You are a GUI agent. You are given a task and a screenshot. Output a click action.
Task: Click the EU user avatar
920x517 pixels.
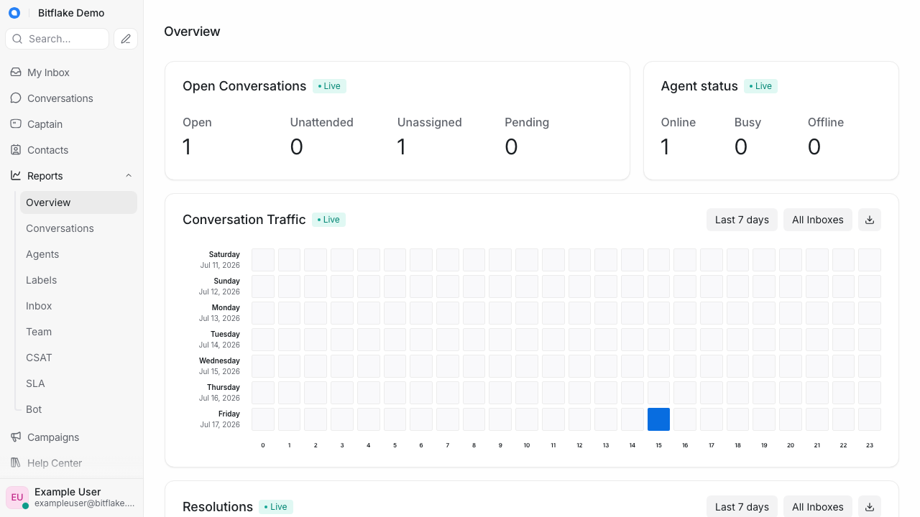click(17, 498)
